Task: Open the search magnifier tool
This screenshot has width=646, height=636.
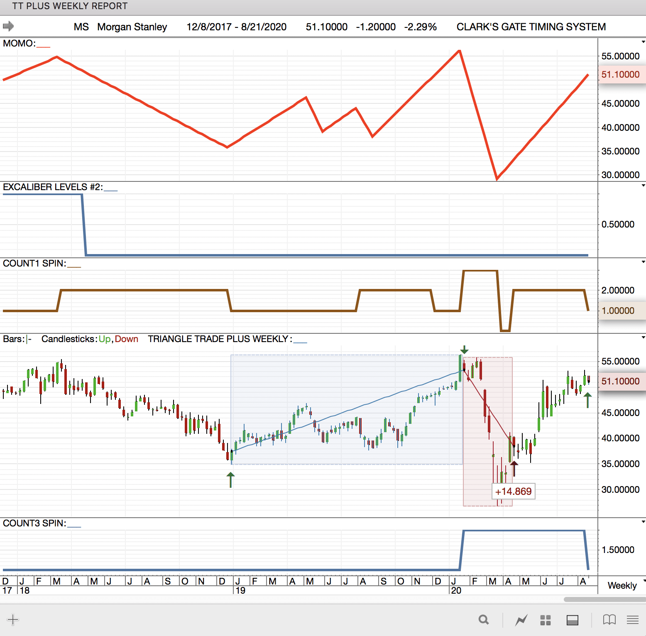Action: pos(484,620)
